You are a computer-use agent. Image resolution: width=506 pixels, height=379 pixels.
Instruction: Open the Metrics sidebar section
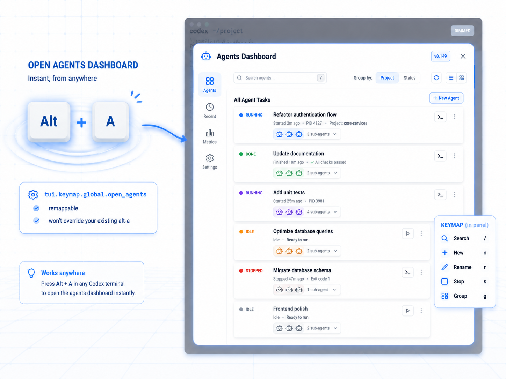click(x=210, y=136)
